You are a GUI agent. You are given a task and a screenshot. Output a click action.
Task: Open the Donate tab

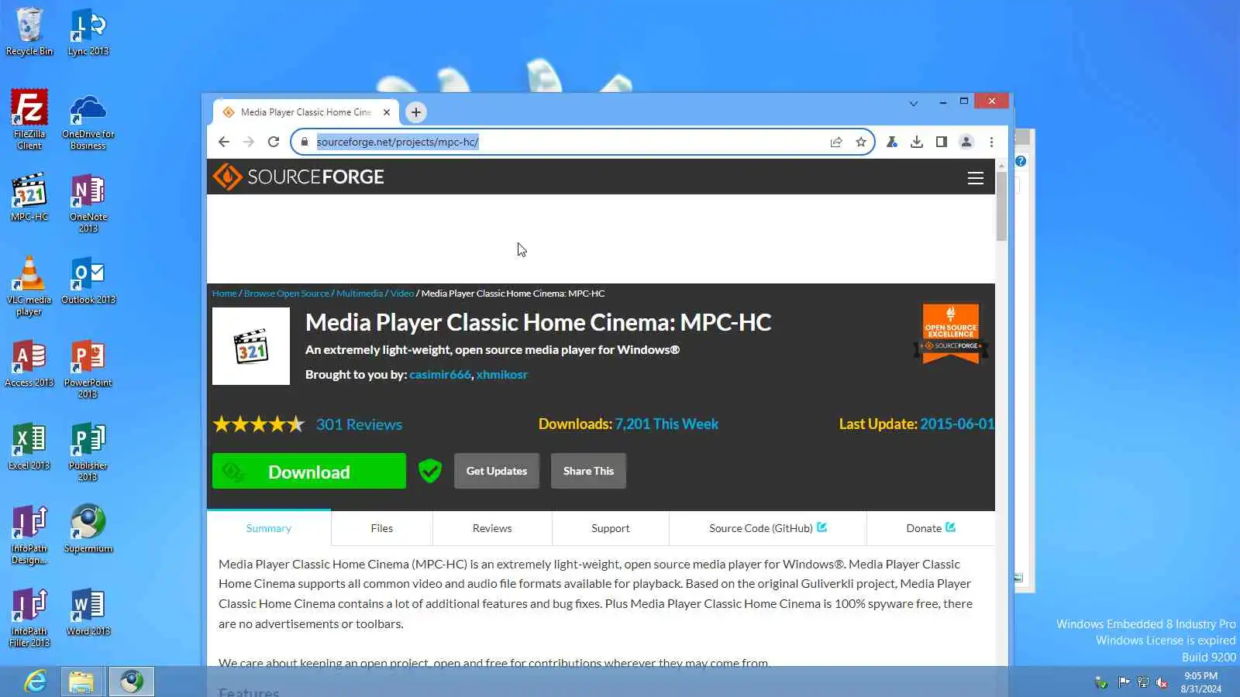pos(931,528)
